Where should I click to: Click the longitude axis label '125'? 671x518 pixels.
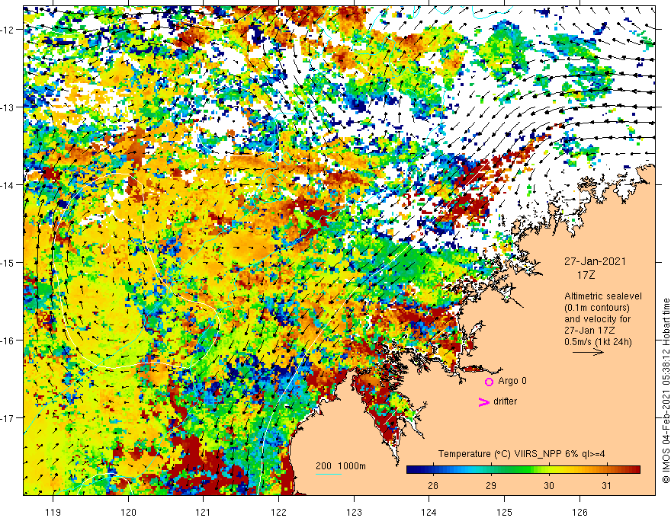[x=504, y=512]
